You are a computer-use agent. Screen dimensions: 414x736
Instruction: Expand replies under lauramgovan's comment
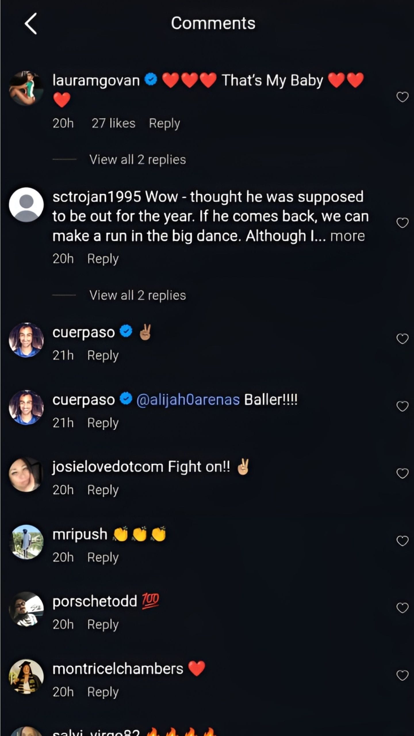pos(137,160)
